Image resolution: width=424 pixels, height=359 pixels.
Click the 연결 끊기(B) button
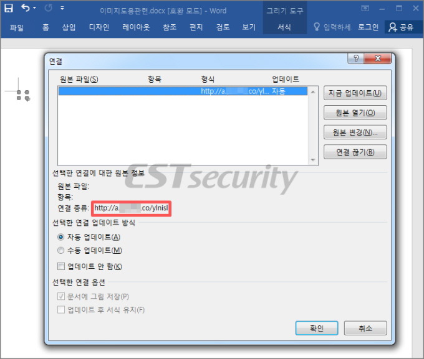[x=355, y=152]
